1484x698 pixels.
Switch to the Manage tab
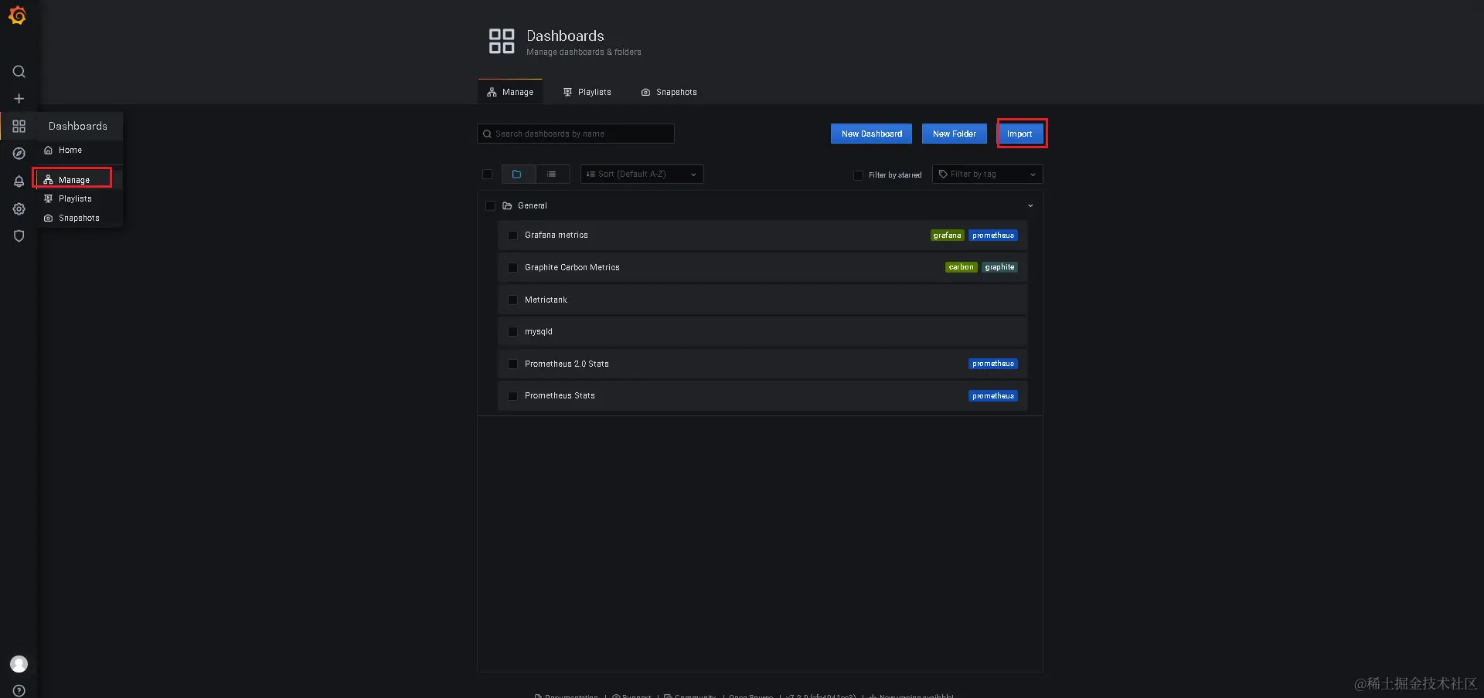[510, 92]
